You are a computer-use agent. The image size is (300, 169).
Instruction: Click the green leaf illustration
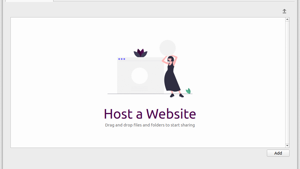coord(188,91)
